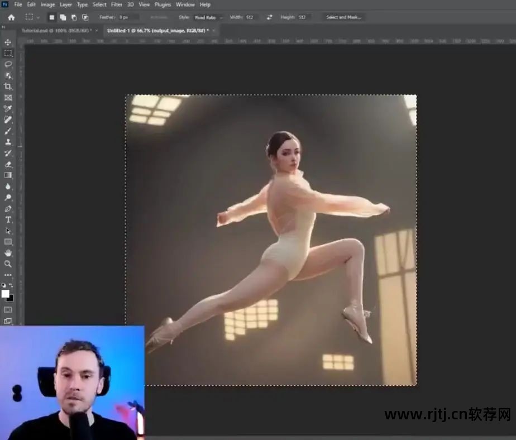Enable Subtract from selection mode
This screenshot has width=516, height=440.
pyautogui.click(x=74, y=17)
